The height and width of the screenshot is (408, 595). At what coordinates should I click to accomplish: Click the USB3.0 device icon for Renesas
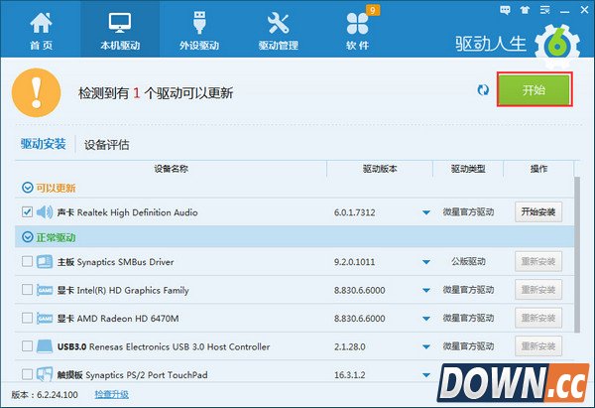pos(45,346)
